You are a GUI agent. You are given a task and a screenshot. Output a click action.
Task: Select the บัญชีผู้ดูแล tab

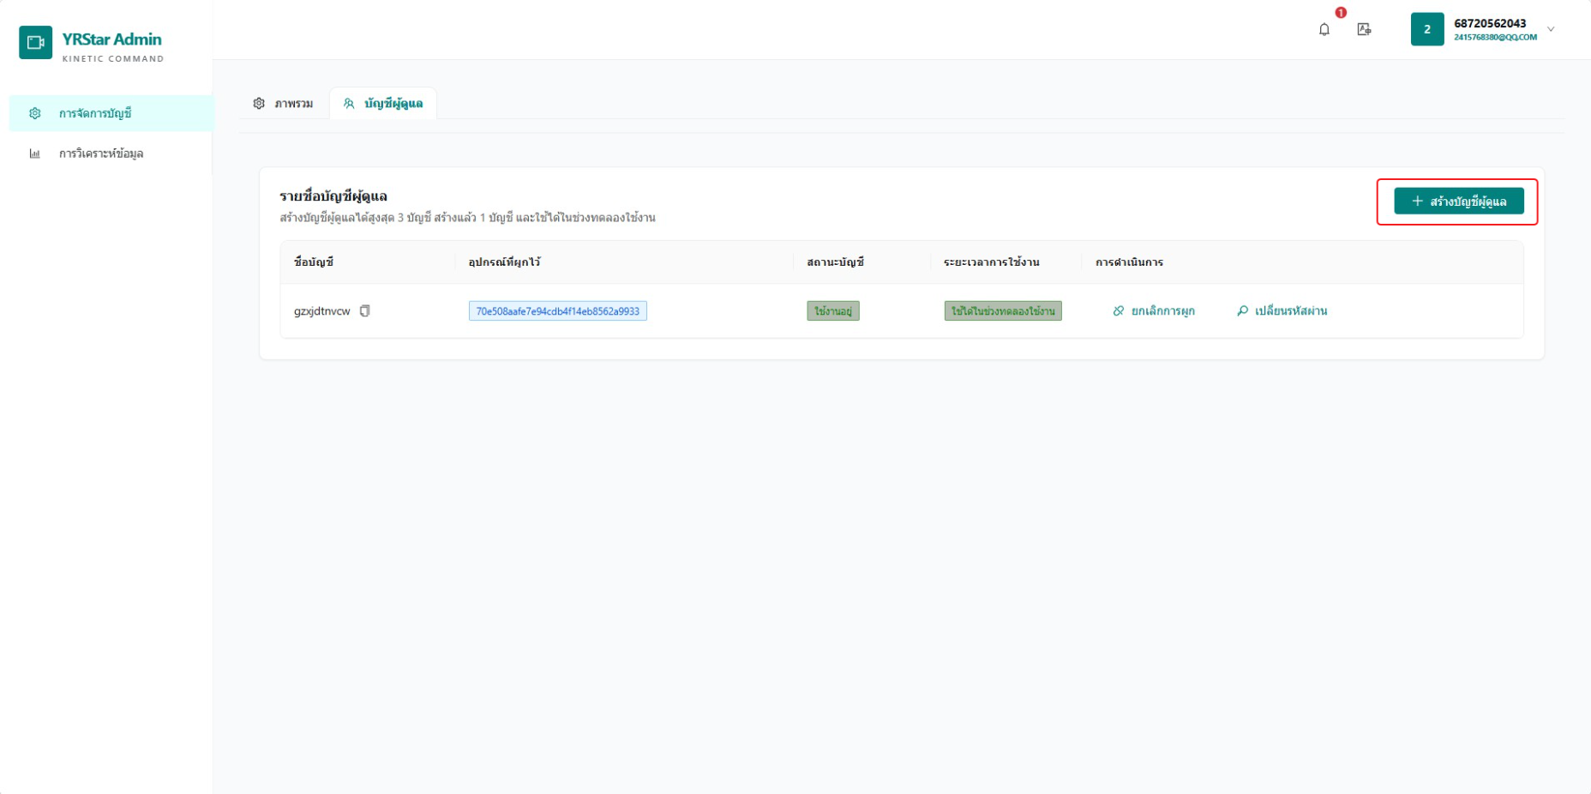(x=383, y=104)
